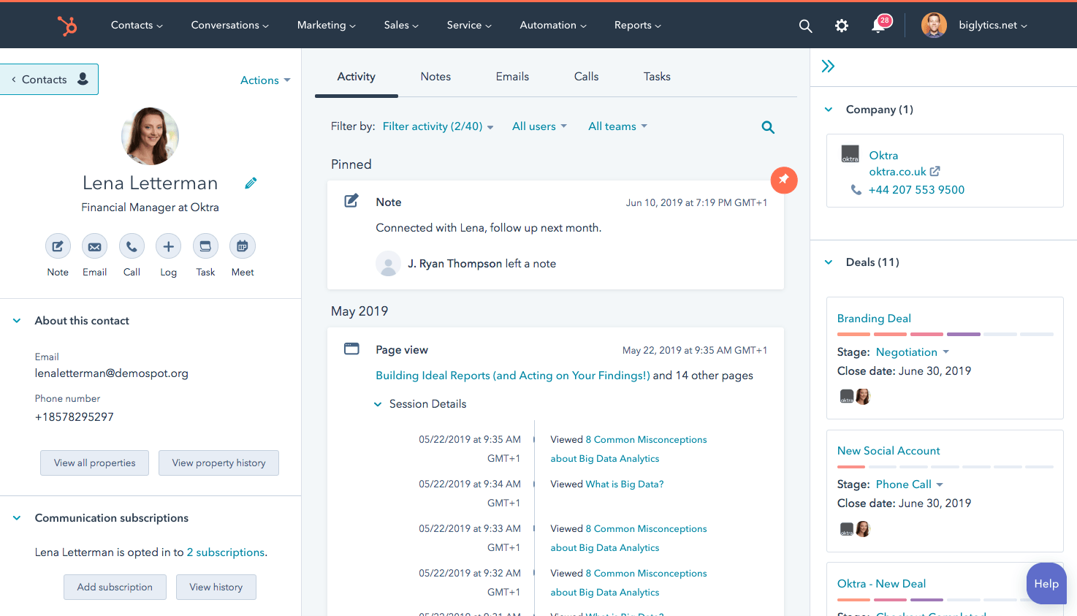Screen dimensions: 1077x616
Task: Click phone icon next to +44 number
Action: coord(856,189)
